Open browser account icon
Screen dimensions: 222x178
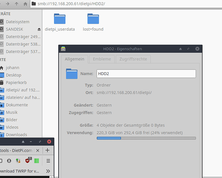pos(9,161)
